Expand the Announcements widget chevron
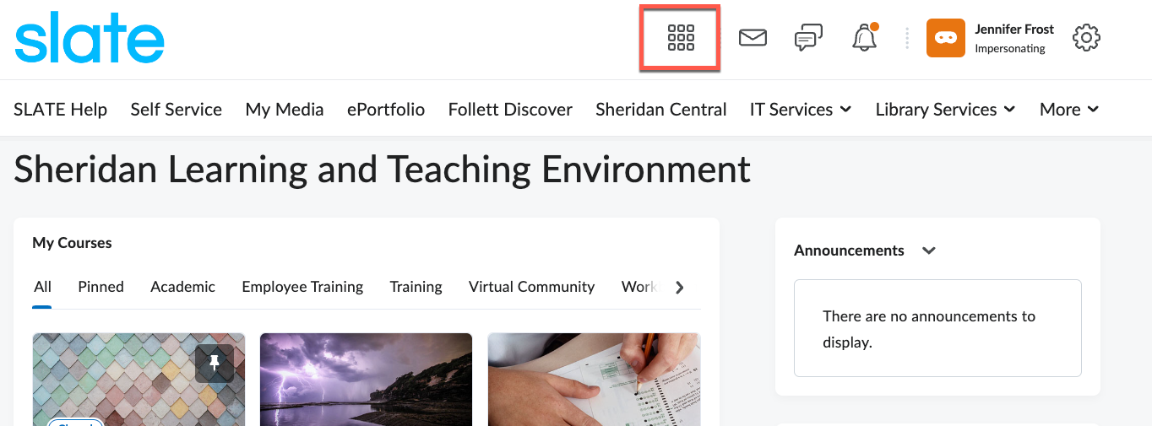Screen dimensions: 1152x426 pyautogui.click(x=929, y=251)
